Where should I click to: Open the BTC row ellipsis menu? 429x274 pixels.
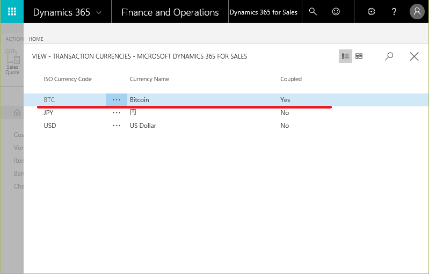(117, 99)
